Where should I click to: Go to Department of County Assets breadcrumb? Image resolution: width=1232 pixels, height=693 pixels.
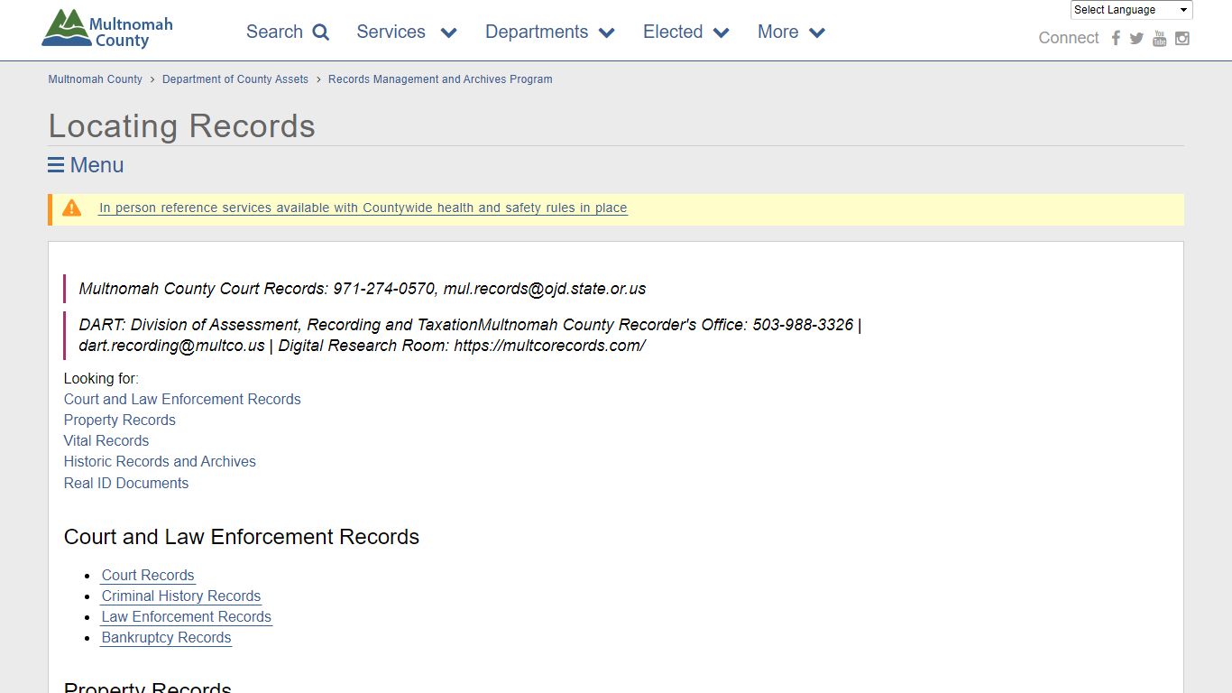click(x=235, y=79)
